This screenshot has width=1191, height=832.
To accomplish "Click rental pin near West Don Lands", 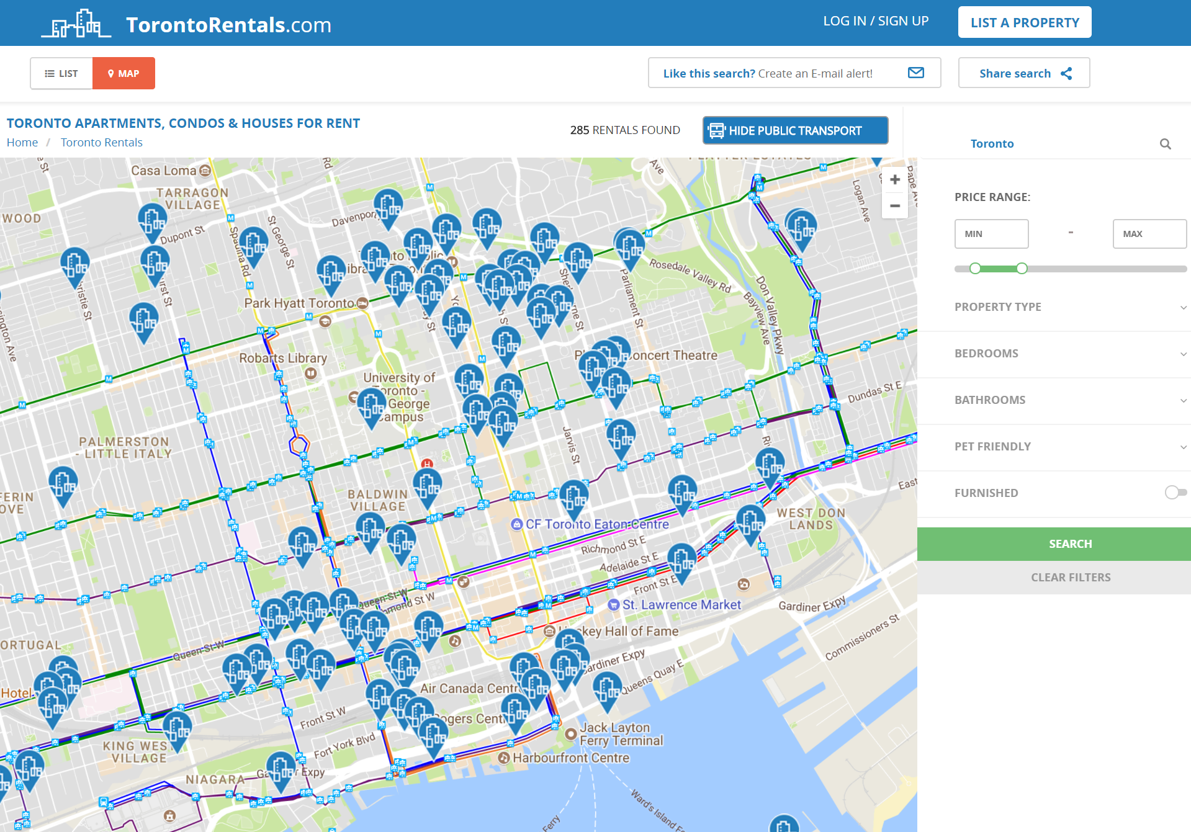I will [750, 524].
